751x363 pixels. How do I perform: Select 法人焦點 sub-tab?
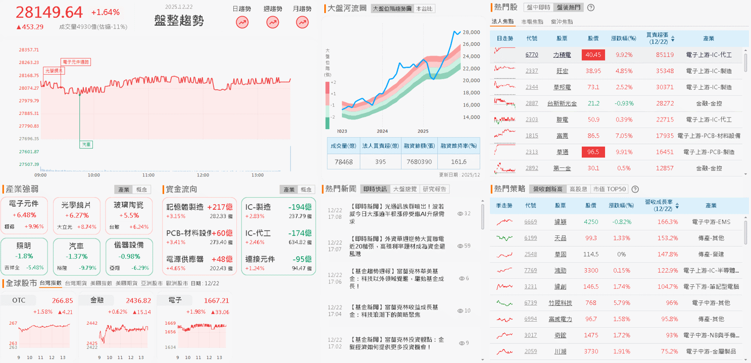click(503, 22)
